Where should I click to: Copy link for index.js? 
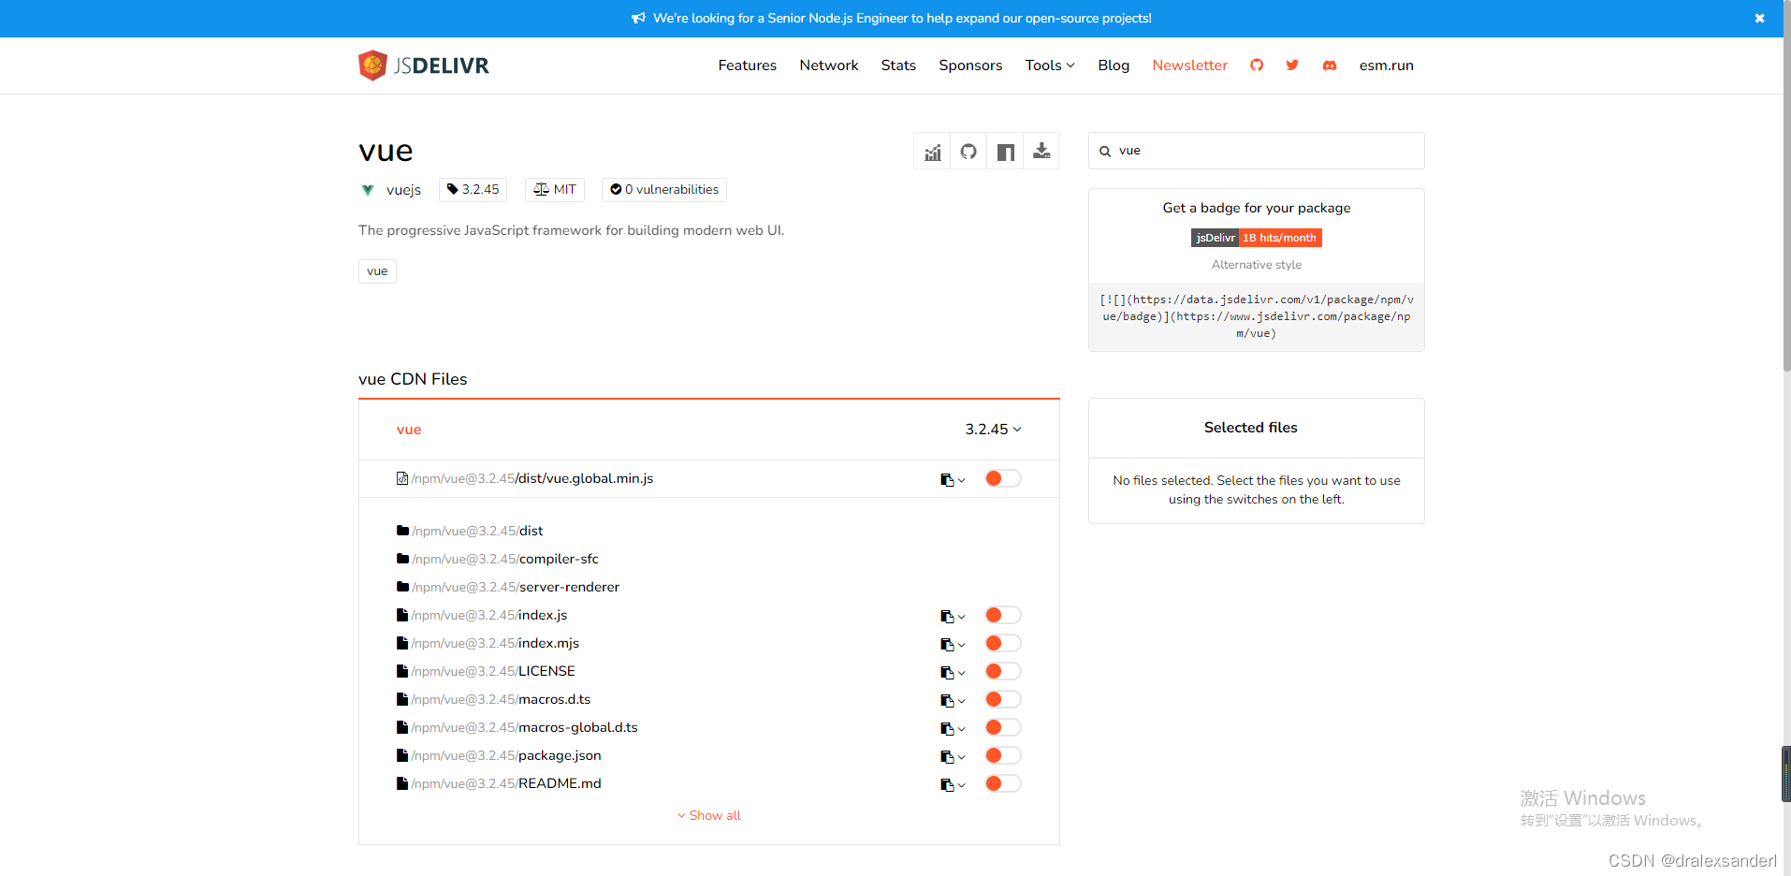953,616
